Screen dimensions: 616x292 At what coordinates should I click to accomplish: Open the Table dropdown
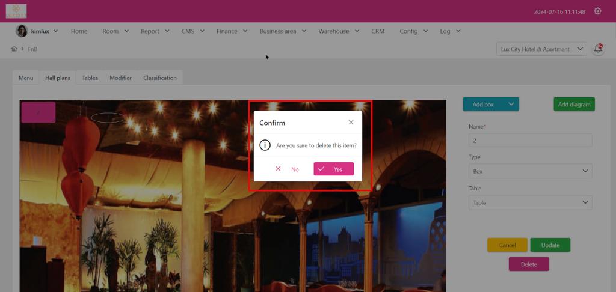coord(530,203)
